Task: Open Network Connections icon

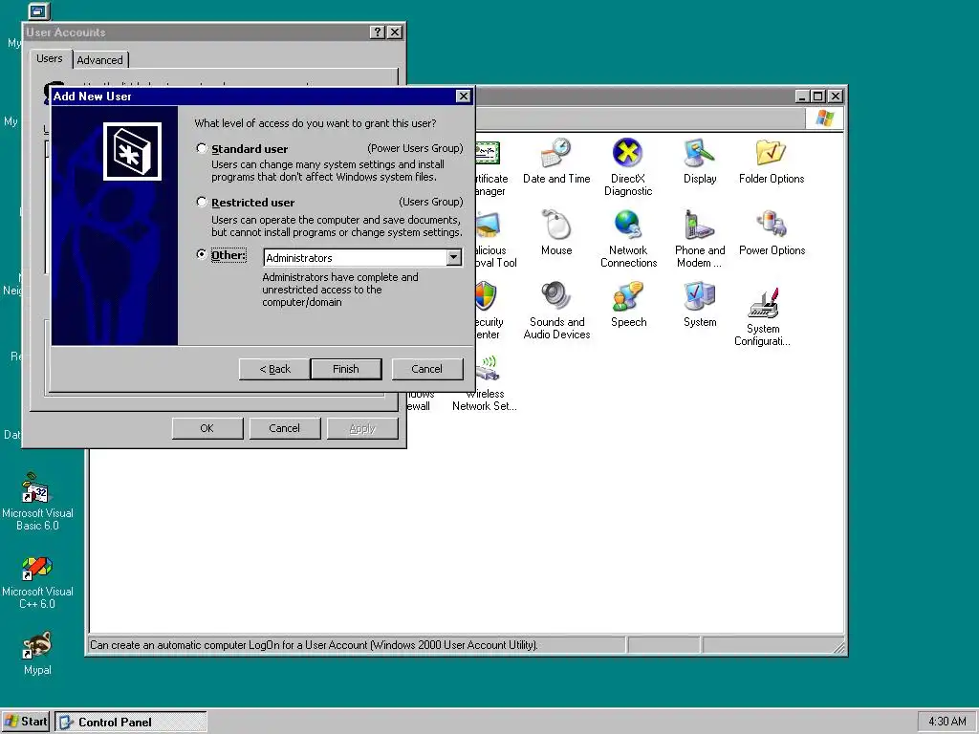Action: (628, 238)
